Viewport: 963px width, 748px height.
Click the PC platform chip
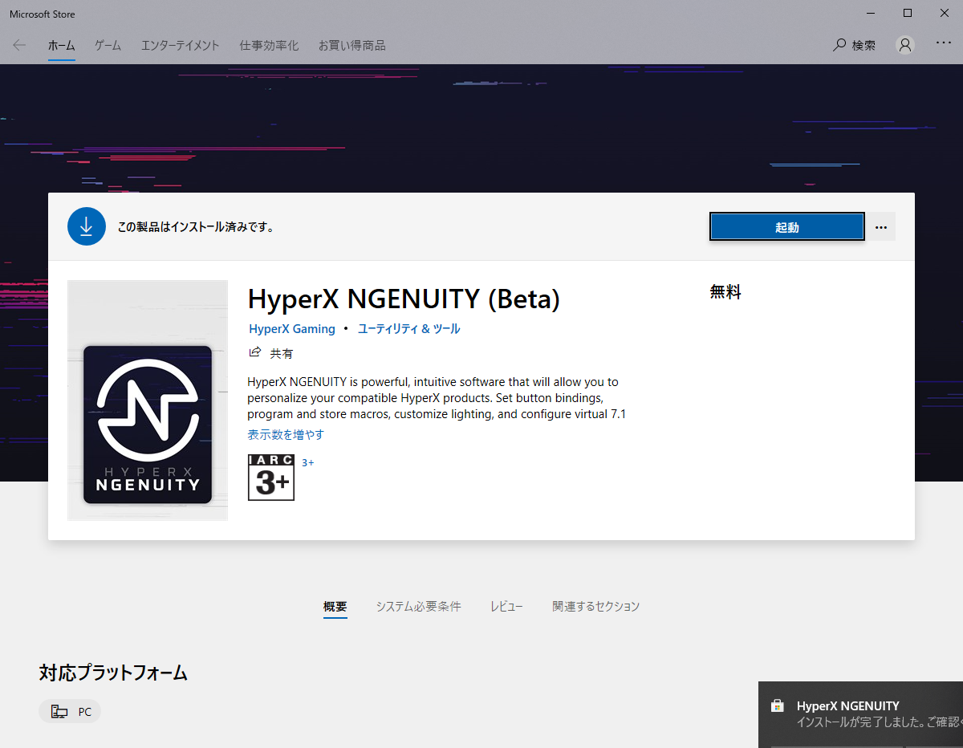pos(70,711)
